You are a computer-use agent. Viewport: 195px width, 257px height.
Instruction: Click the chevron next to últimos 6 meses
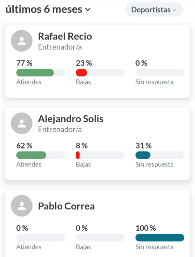[88, 10]
